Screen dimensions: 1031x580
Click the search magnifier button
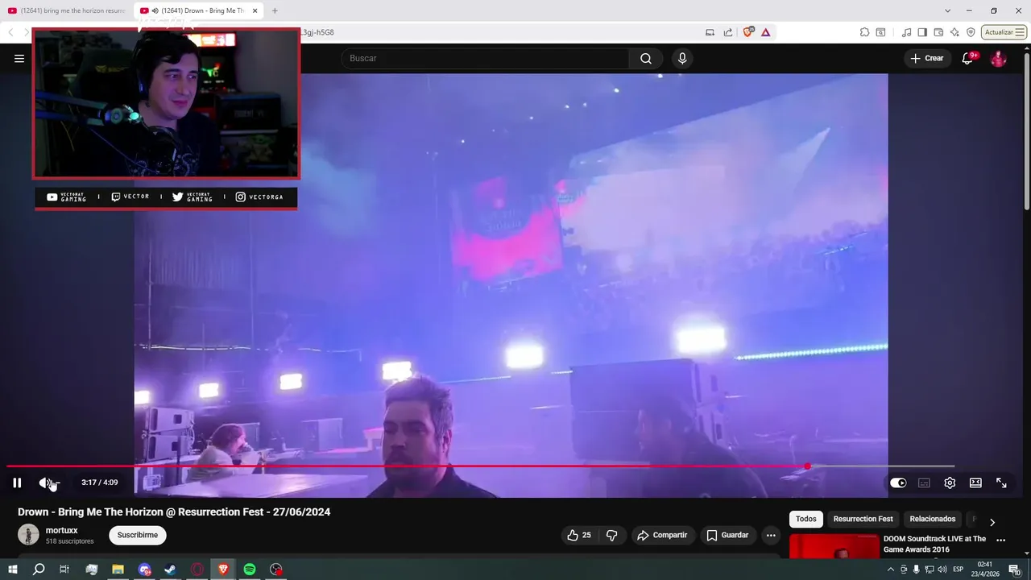646,58
